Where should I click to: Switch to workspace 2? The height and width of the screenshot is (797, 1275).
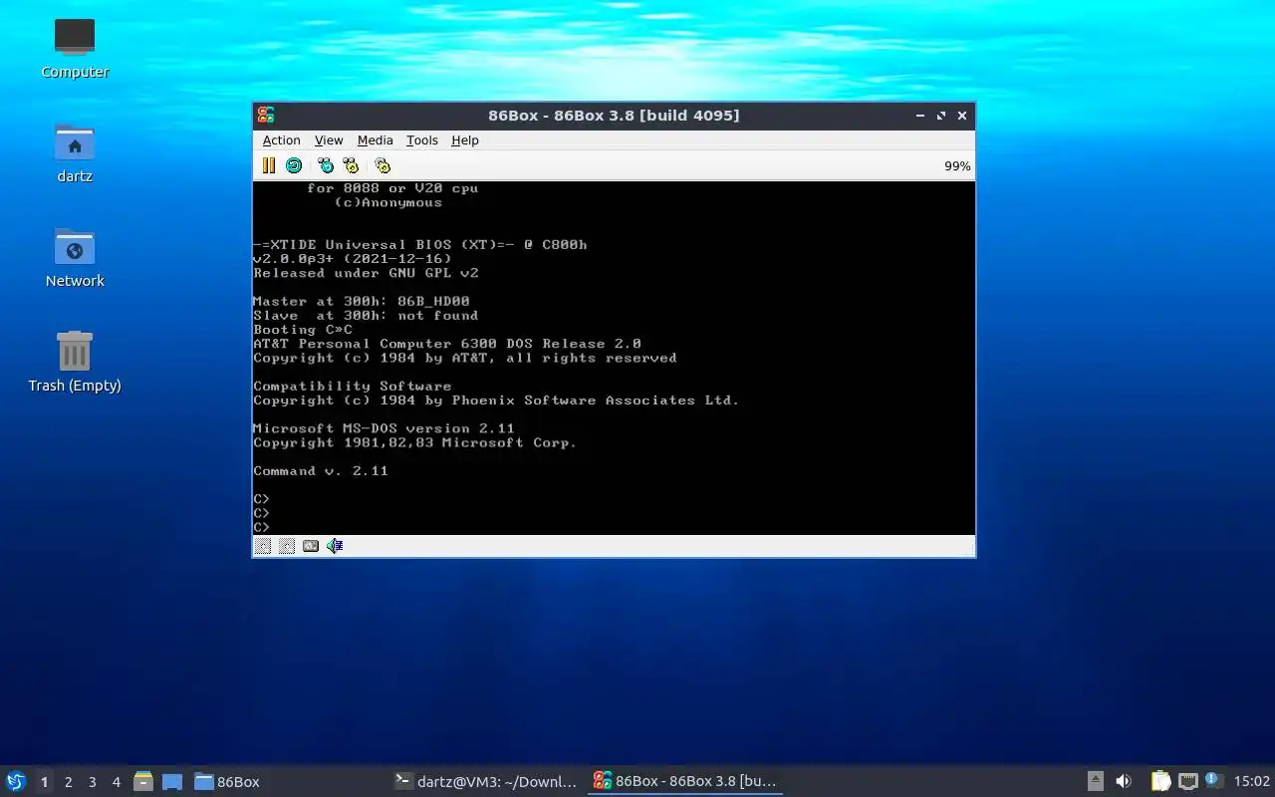pos(68,782)
